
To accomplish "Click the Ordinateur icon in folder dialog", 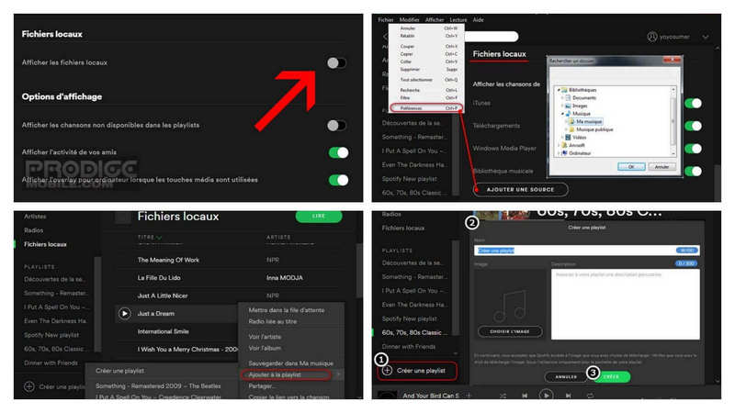I will pyautogui.click(x=564, y=153).
